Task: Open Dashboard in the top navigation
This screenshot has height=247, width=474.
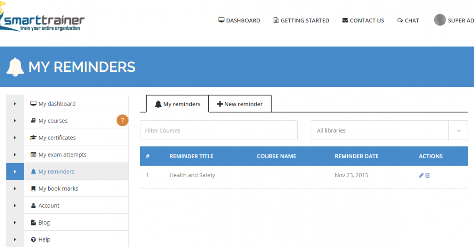Action: tap(239, 20)
